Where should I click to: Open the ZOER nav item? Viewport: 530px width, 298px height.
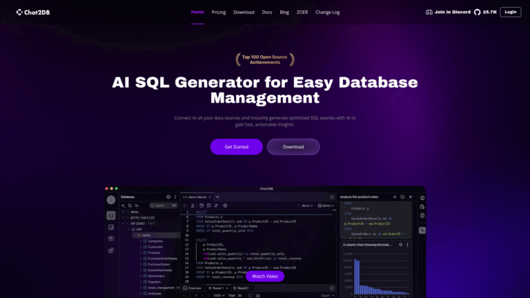302,12
